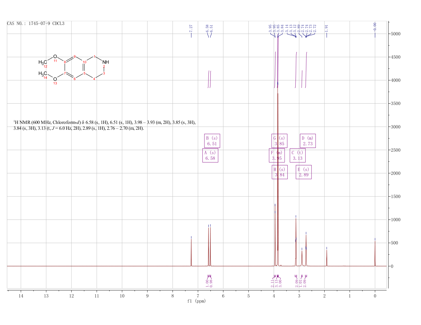Click the CDCl3 solvent peak at 7.27 ppm
Screen dimensions: 421x325
coord(191,252)
